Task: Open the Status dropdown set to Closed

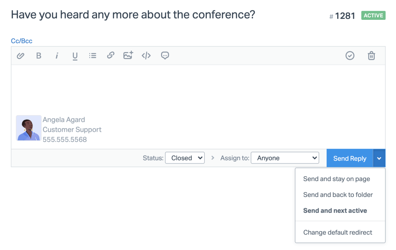Action: pyautogui.click(x=185, y=158)
